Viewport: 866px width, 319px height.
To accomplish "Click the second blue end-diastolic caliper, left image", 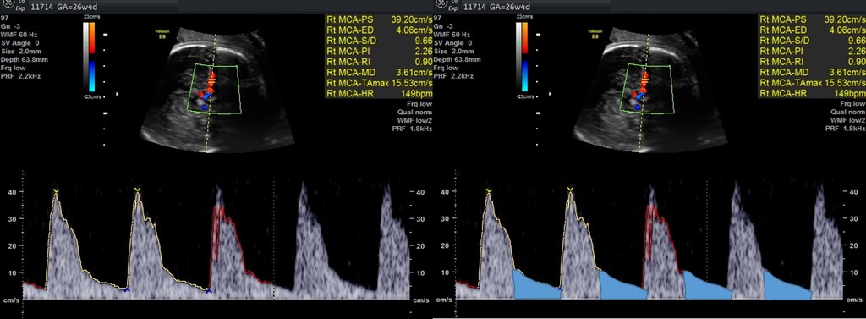I will click(208, 290).
